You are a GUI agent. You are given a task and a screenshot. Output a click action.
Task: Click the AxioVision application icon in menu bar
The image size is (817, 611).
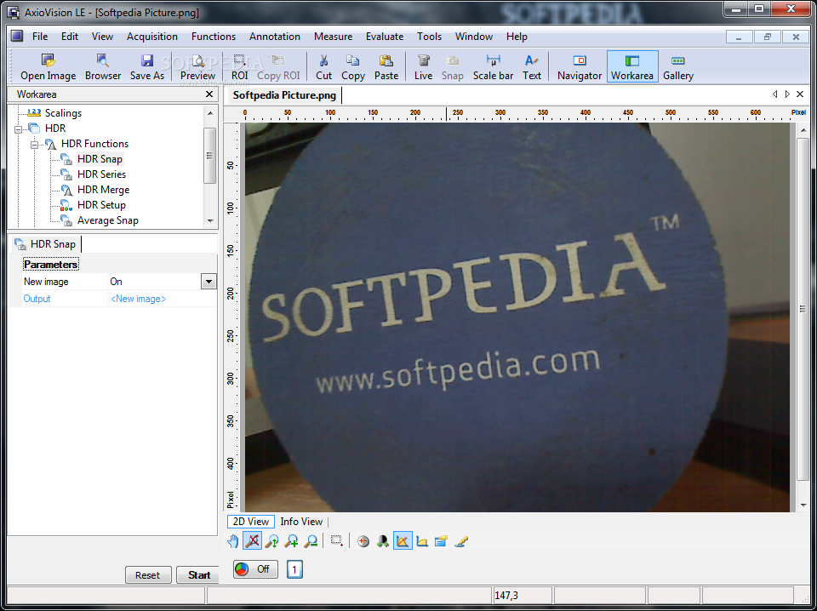pos(17,36)
